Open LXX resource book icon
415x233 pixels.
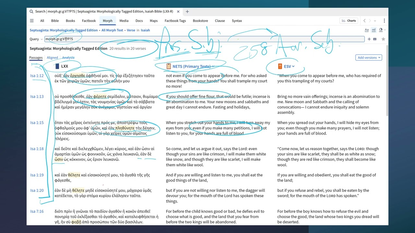(x=57, y=66)
